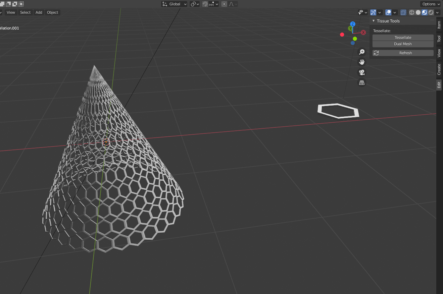
Task: Open the object visibility eye dropdown
Action: point(363,12)
